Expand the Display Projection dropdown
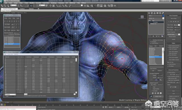The image size is (182, 110). coord(173,34)
